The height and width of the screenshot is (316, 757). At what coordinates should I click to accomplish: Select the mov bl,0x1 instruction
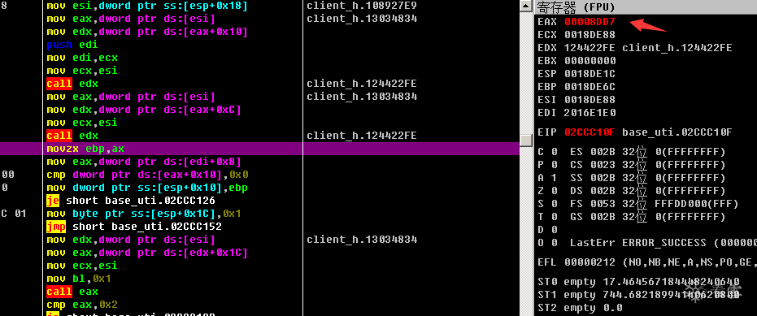[79, 279]
